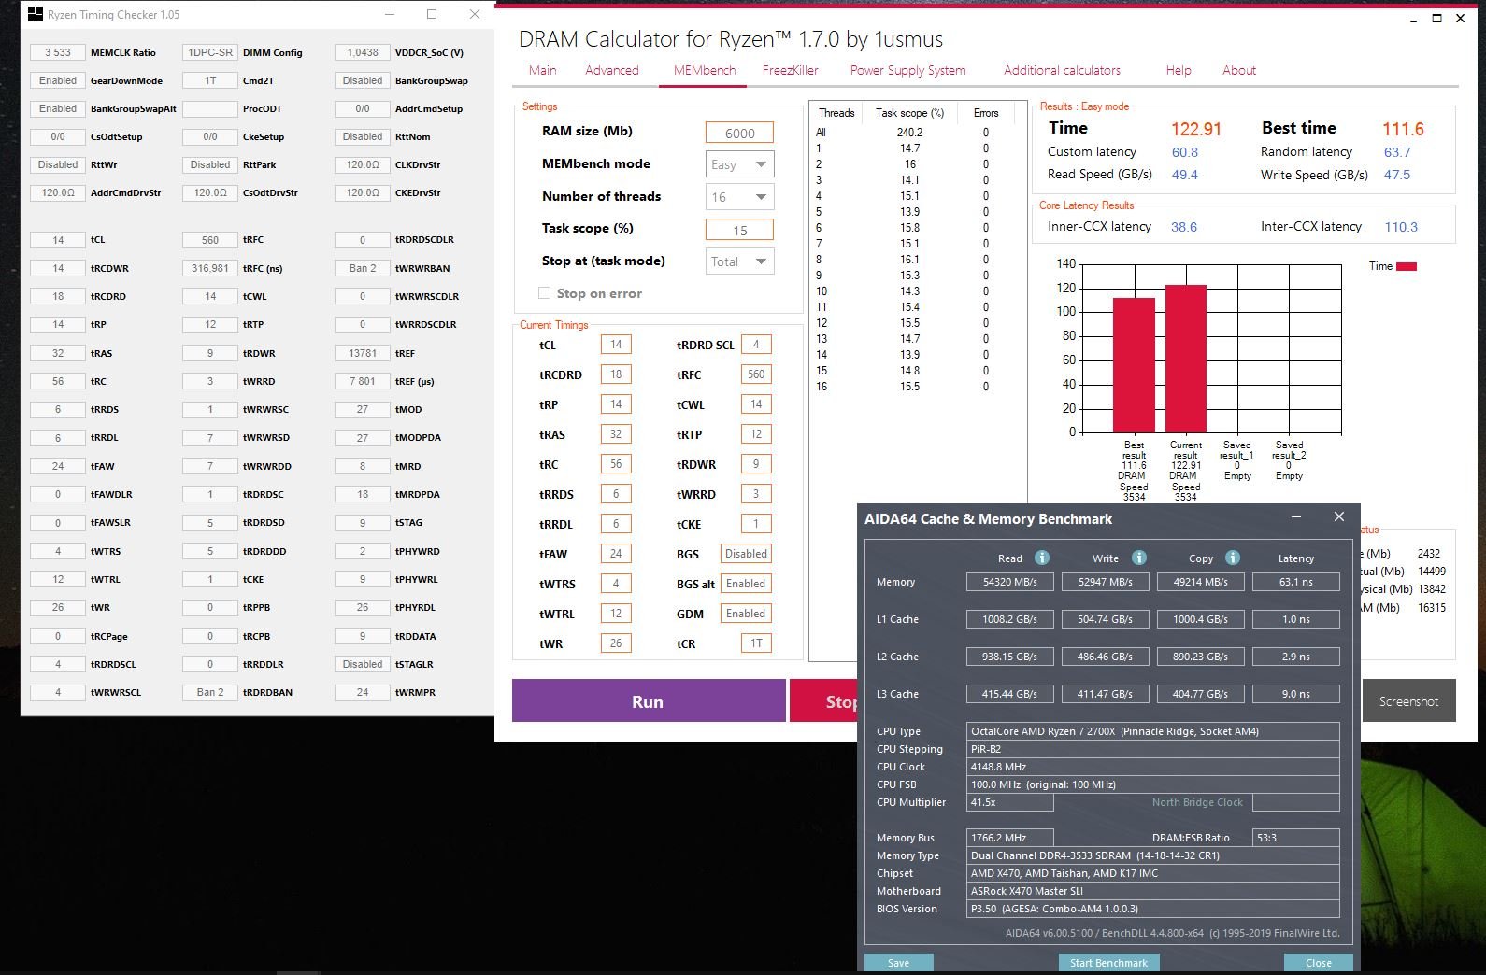This screenshot has height=975, width=1486.
Task: Click the CLKDrvStr 120.0Ω value
Action: pos(363,164)
